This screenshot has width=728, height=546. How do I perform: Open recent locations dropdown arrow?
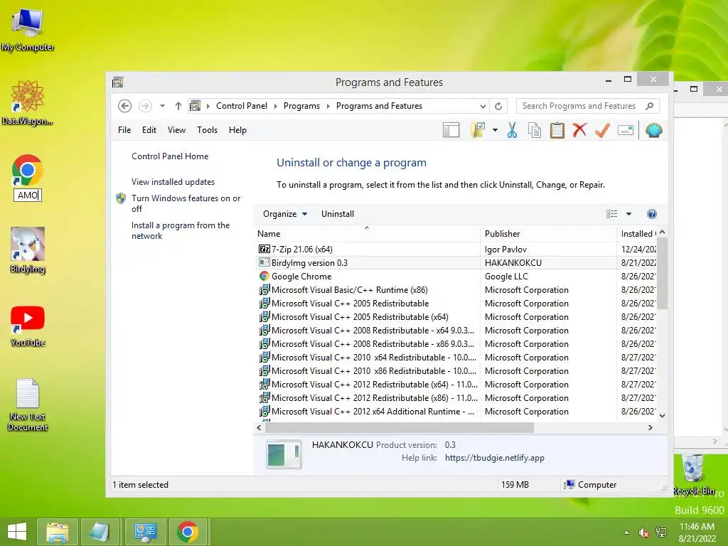(162, 106)
